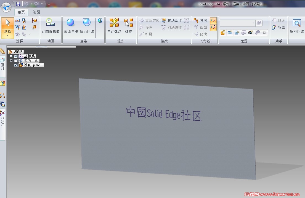Switch to the 视图 ribbon tab
This screenshot has height=198, width=305.
click(36, 12)
